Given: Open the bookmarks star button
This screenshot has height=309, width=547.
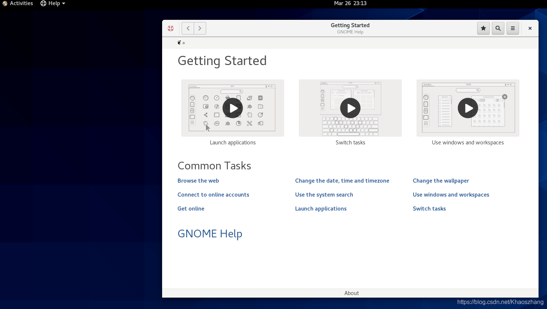Looking at the screenshot, I should coord(483,28).
